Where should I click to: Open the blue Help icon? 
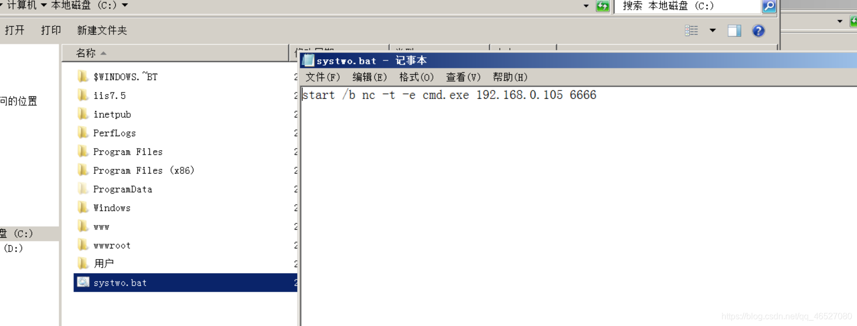(758, 30)
